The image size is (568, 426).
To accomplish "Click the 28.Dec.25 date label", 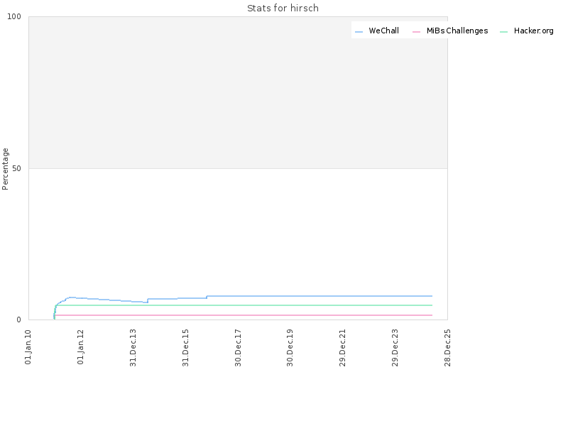I will [x=447, y=347].
